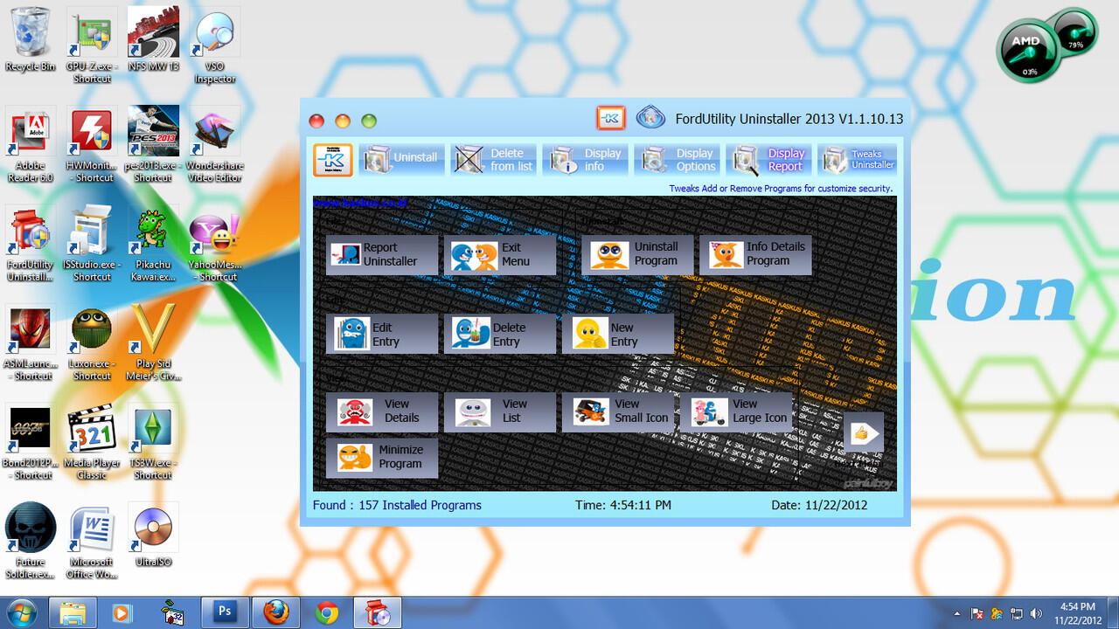
Task: Select Wondershare Video Editor icon
Action: click(214, 144)
